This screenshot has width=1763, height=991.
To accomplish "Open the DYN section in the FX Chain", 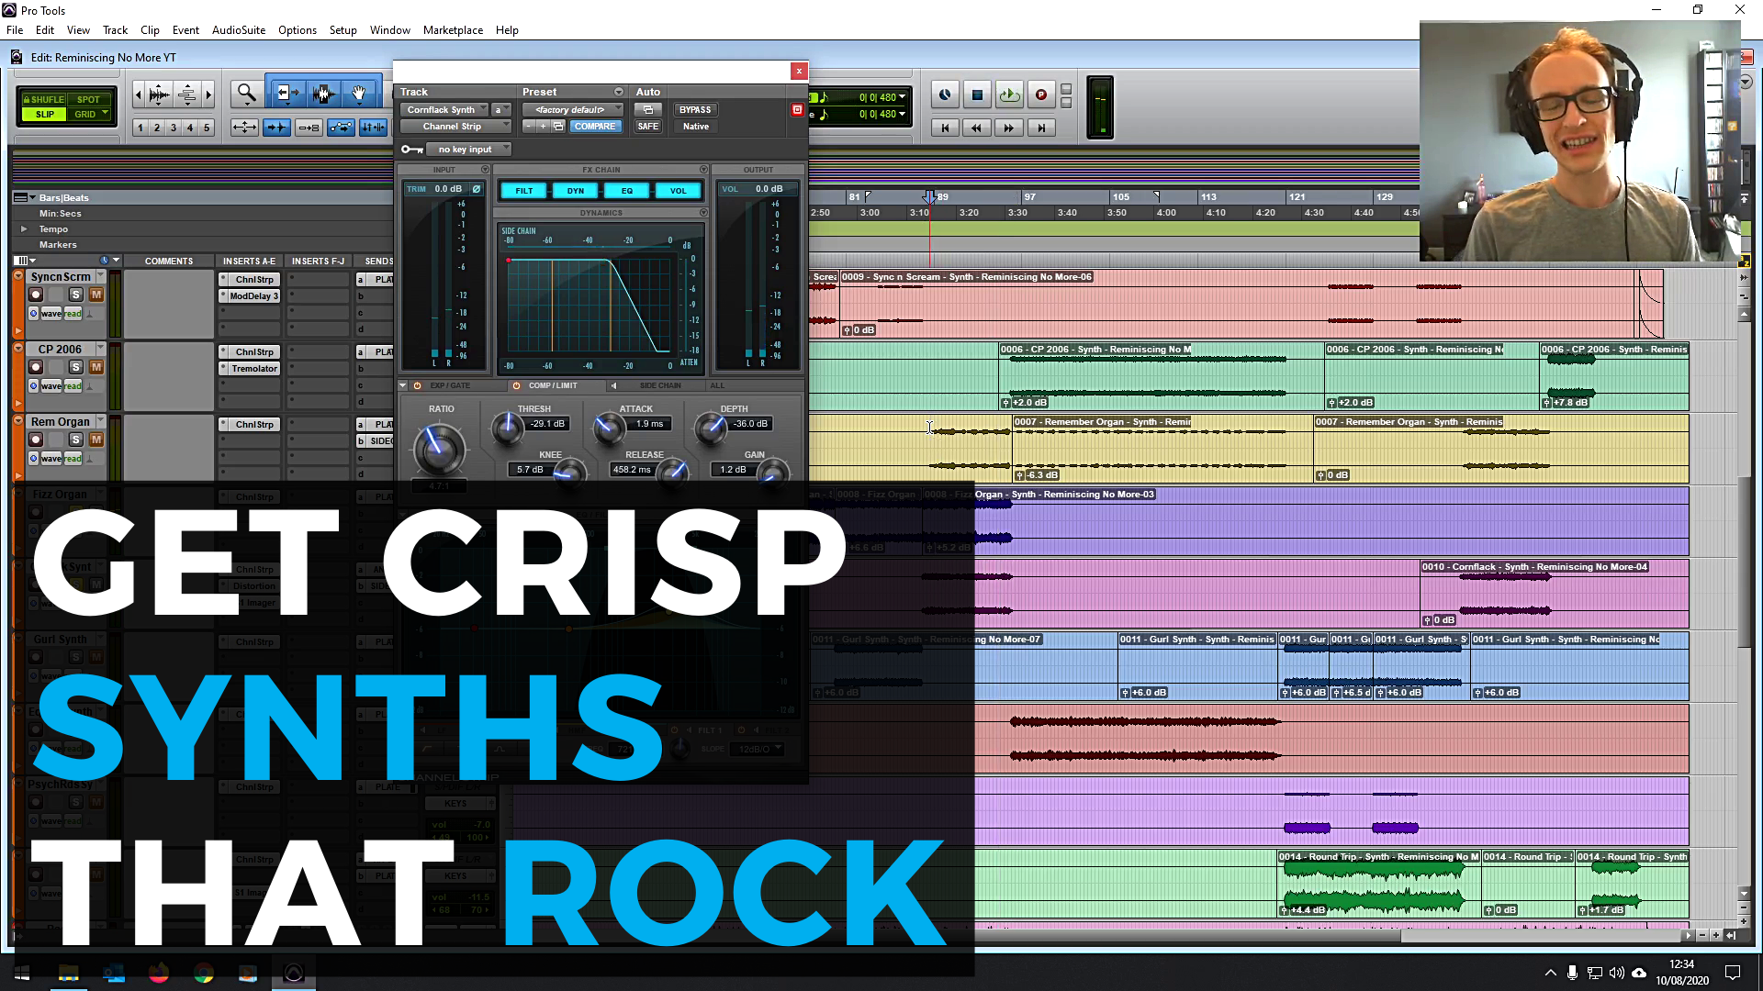I will tap(575, 190).
